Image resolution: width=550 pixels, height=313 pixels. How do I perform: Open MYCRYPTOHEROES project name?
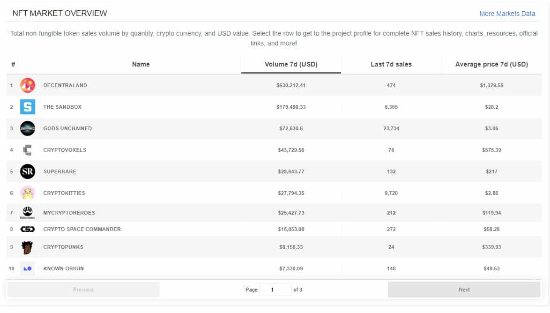pyautogui.click(x=69, y=213)
